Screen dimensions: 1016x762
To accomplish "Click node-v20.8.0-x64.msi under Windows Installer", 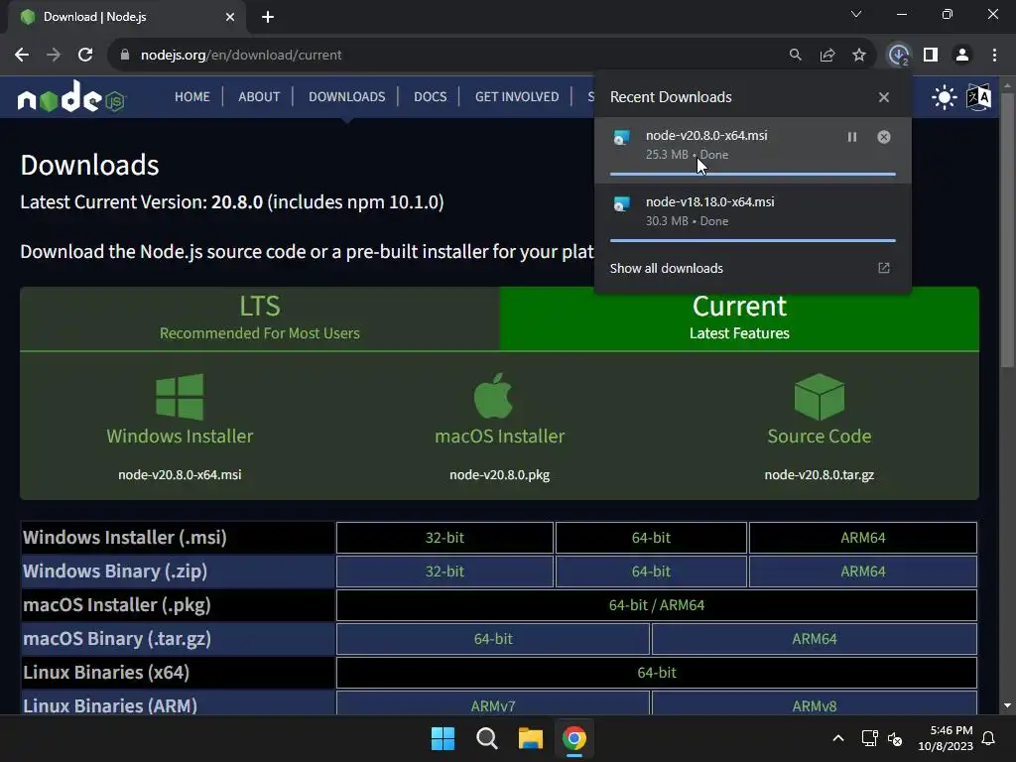I will point(180,475).
